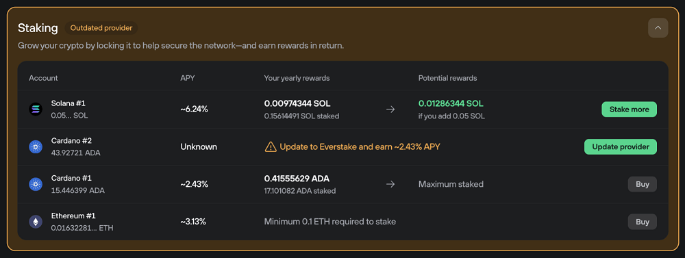Click the 0.00974344 SOL reward amount
This screenshot has height=258, width=685.
pyautogui.click(x=297, y=103)
